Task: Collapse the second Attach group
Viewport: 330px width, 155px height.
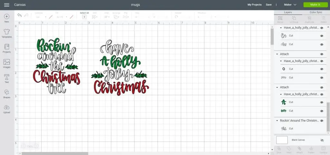Action: click(x=277, y=87)
